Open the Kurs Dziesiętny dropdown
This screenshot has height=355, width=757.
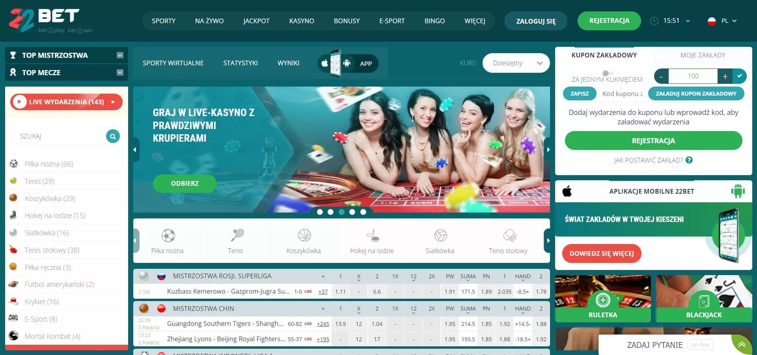(516, 63)
